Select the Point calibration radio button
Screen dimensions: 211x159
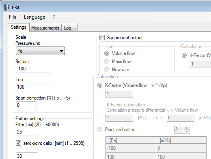coord(100,129)
